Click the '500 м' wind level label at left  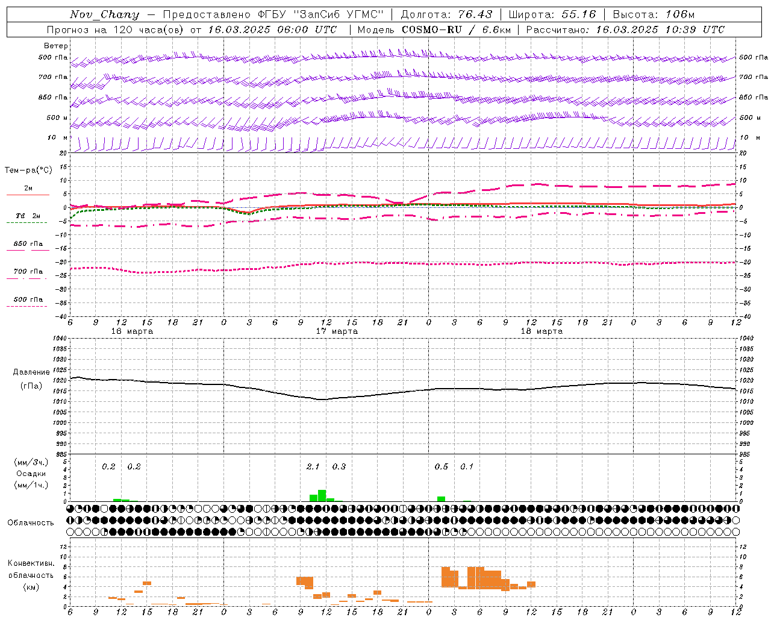tap(57, 117)
